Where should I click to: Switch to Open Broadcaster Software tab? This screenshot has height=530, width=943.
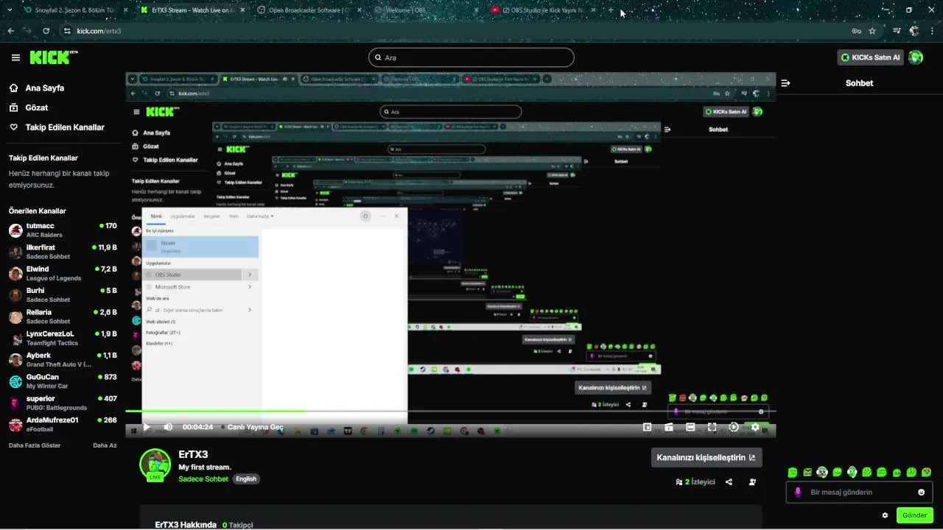308,10
